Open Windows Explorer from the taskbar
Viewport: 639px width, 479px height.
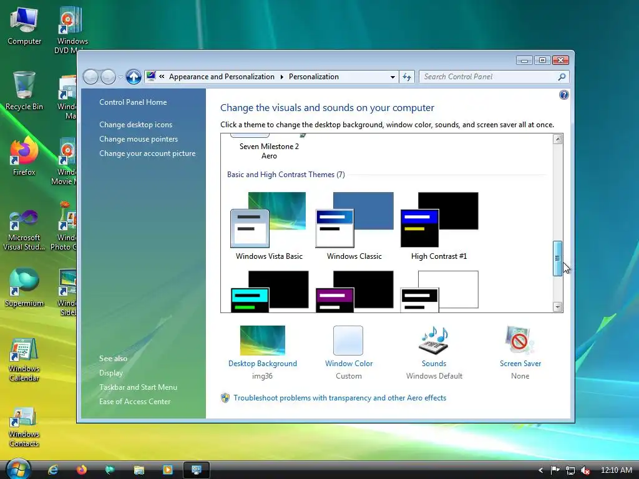[139, 470]
